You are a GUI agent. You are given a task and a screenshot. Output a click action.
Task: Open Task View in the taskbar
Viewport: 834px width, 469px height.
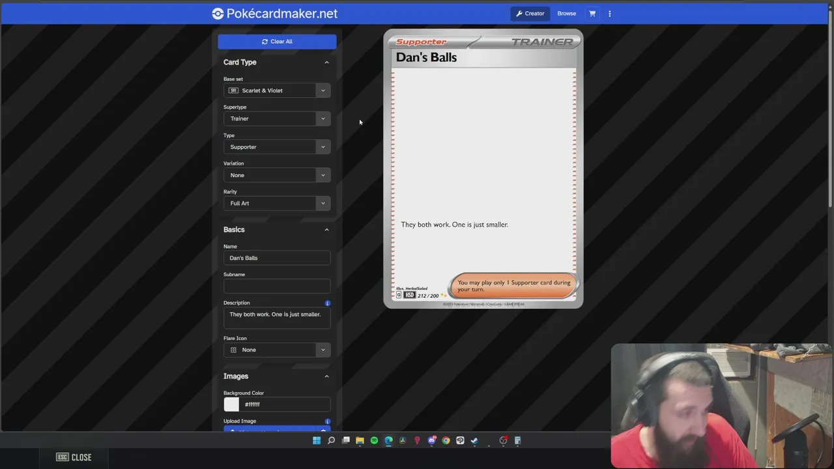pyautogui.click(x=345, y=441)
